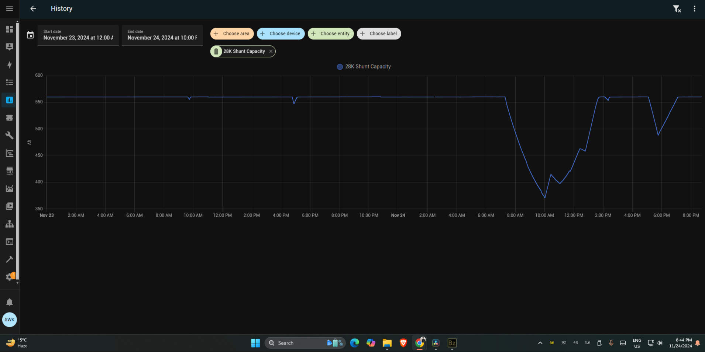Open Developer tools hammer icon
705x352 pixels.
click(10, 259)
